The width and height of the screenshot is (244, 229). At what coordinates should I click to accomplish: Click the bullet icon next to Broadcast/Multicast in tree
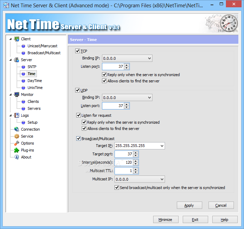click(23, 53)
